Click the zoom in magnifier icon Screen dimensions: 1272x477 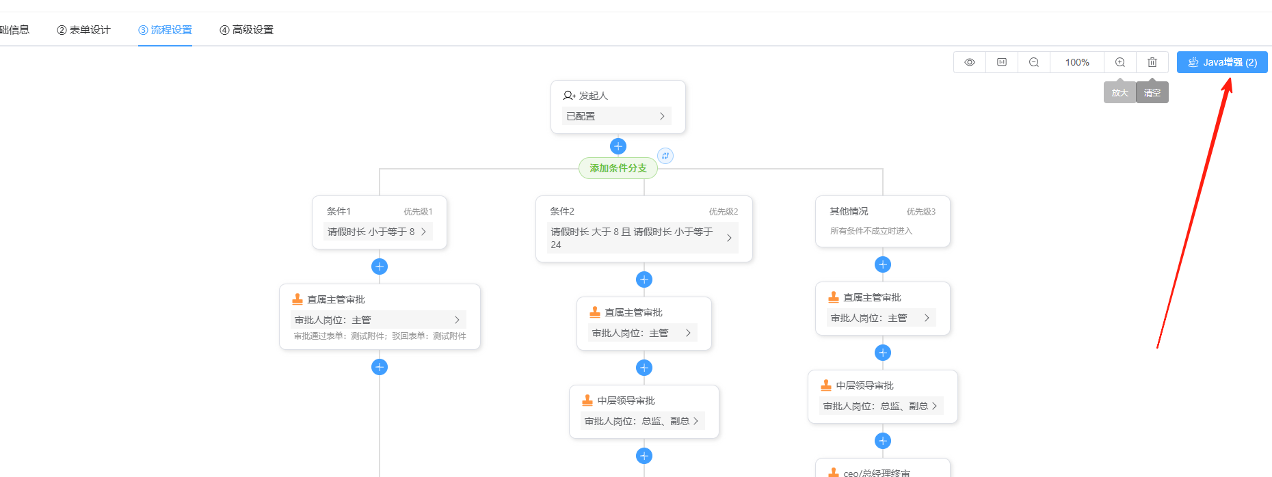(1120, 62)
